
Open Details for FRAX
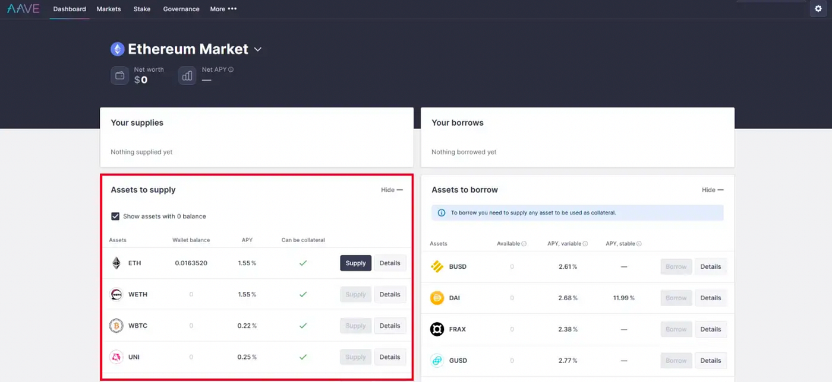point(711,329)
